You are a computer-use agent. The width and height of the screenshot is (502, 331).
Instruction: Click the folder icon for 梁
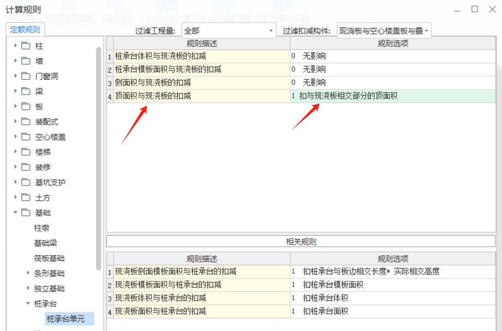coord(26,91)
